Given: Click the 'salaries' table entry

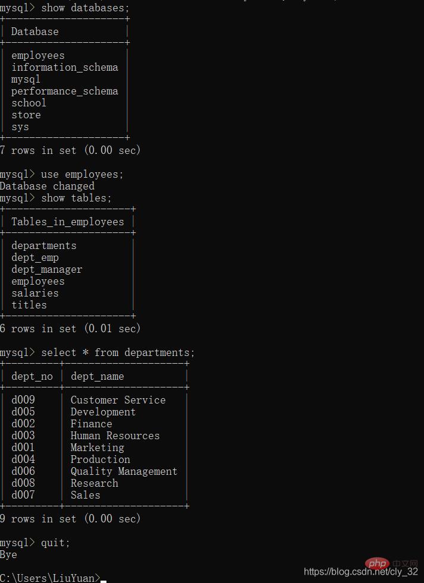Looking at the screenshot, I should tap(35, 293).
